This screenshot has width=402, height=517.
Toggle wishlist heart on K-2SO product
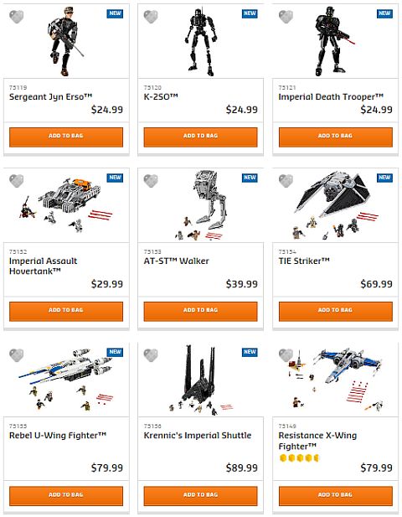tap(151, 17)
